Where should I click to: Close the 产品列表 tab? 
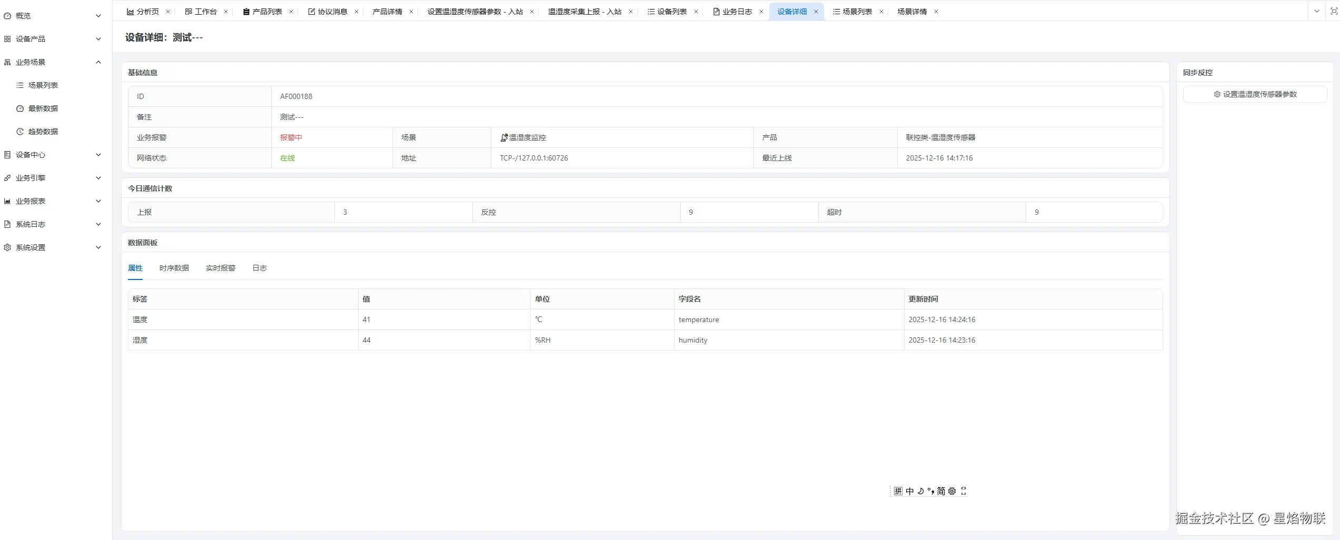click(291, 12)
